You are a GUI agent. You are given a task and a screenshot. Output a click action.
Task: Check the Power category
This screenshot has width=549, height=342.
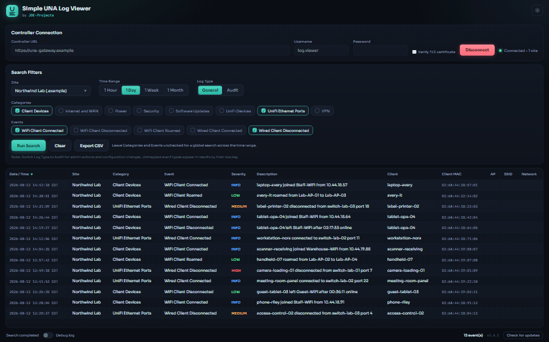coord(117,111)
